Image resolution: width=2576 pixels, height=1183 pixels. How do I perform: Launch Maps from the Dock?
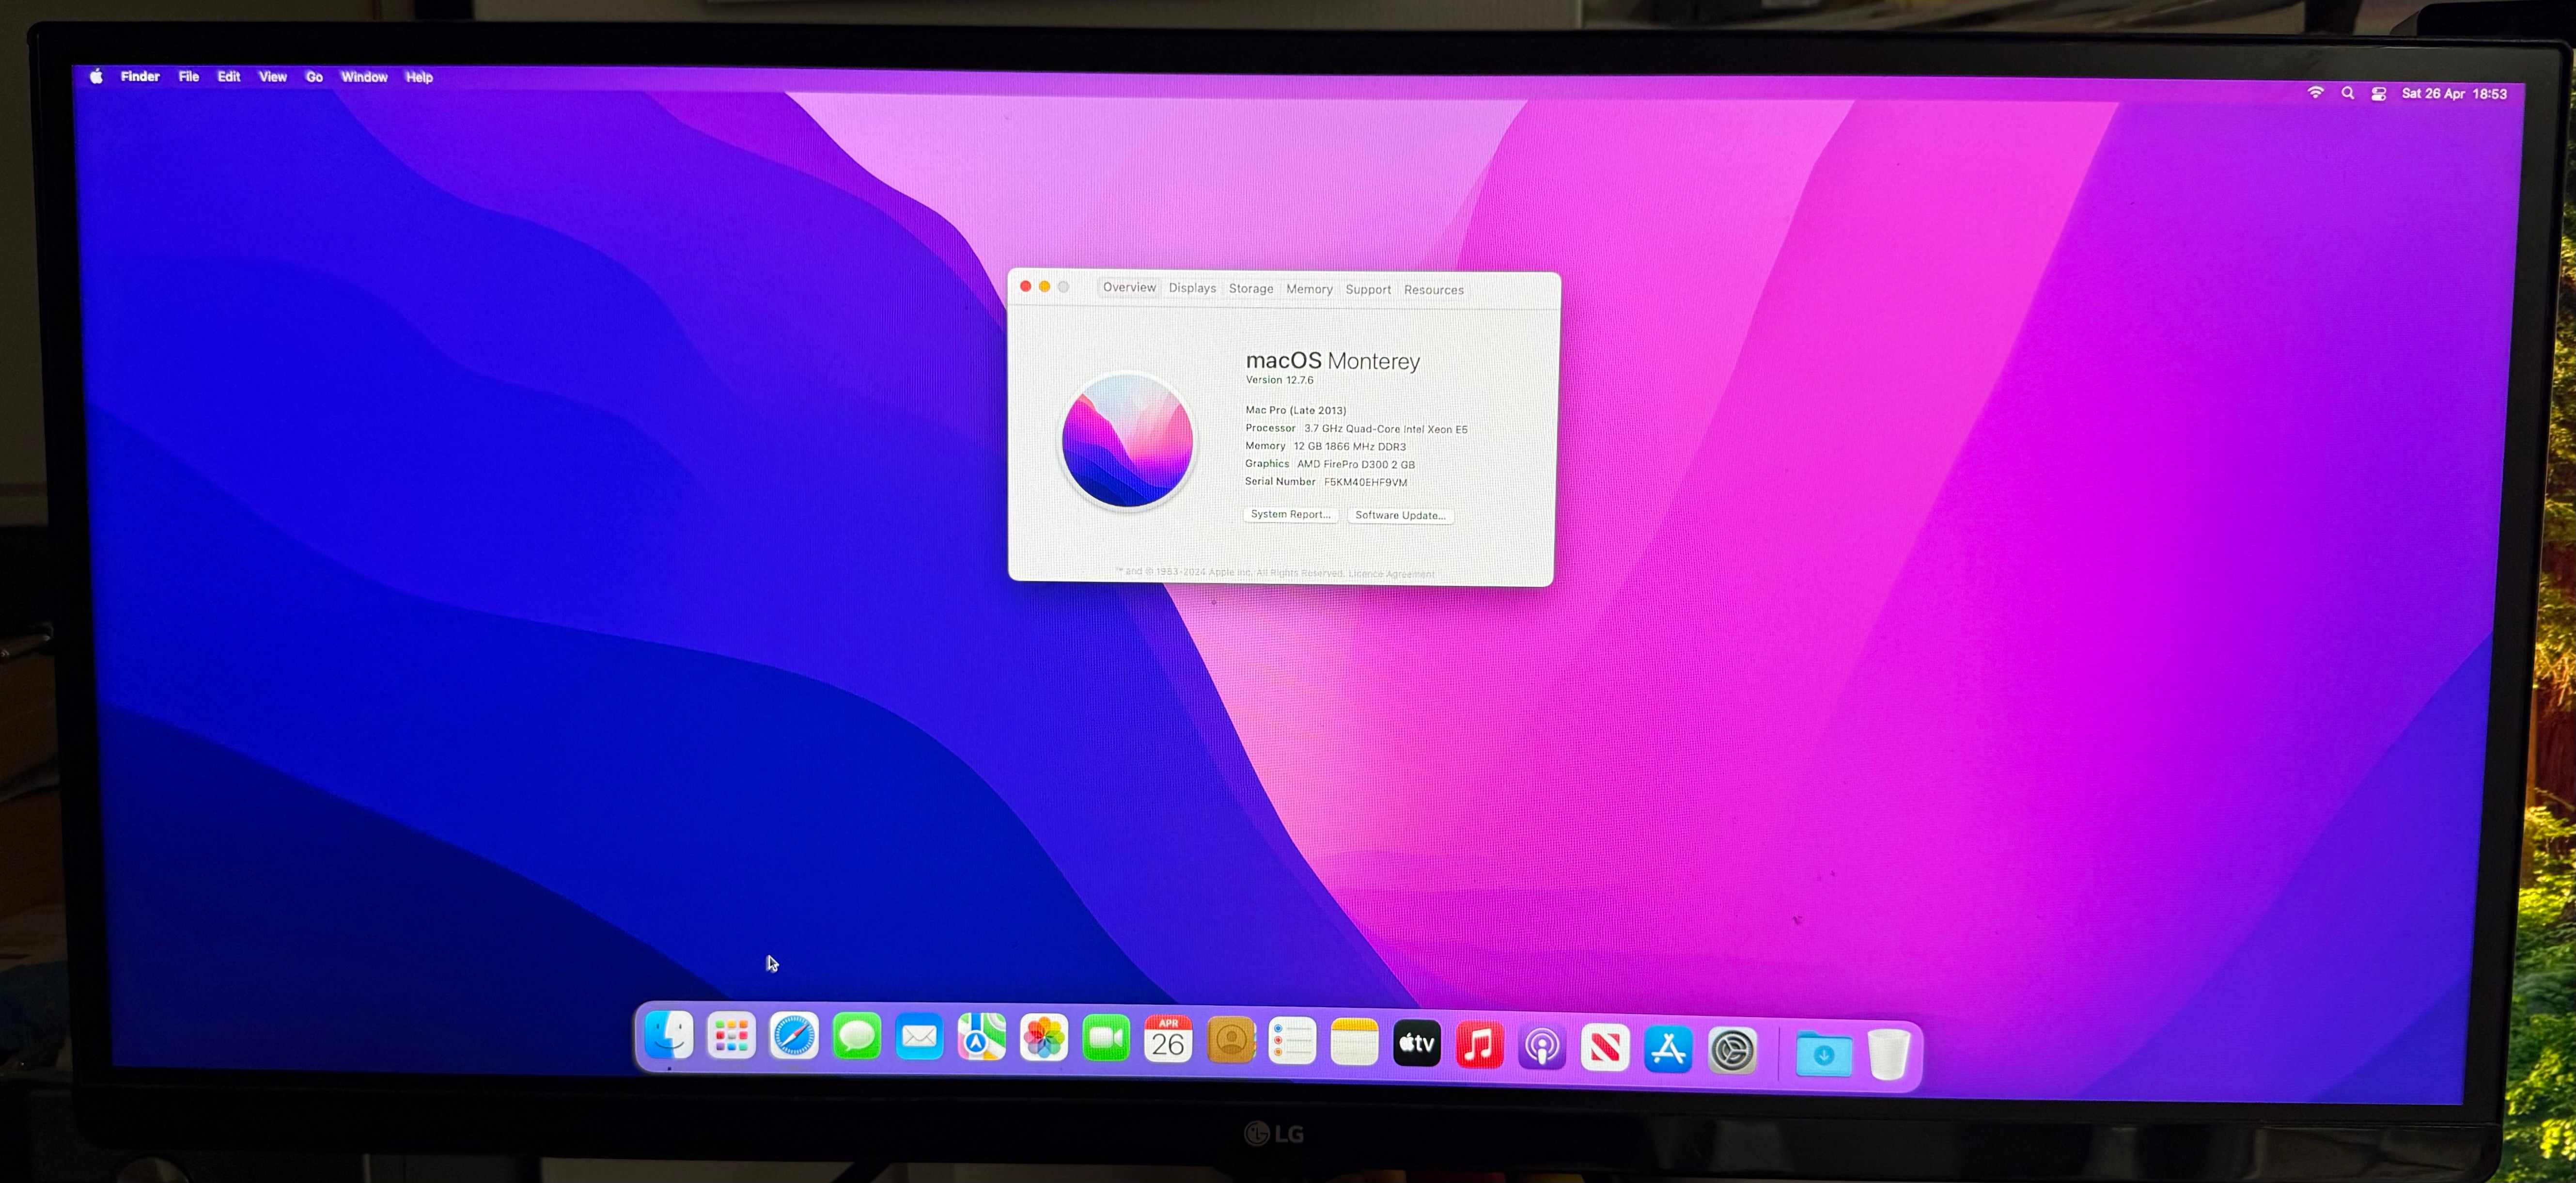[982, 1038]
